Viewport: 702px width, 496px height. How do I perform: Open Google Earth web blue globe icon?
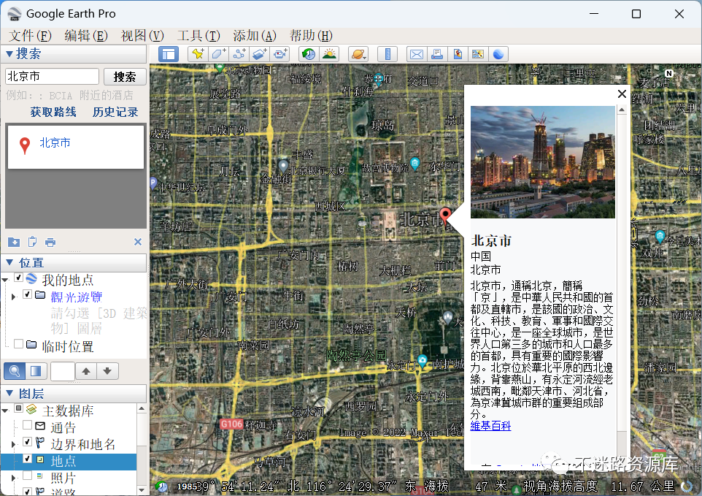point(498,54)
